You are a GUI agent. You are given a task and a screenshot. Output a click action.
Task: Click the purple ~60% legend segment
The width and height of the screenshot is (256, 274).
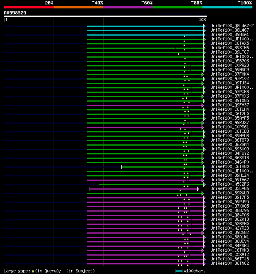(128, 7)
